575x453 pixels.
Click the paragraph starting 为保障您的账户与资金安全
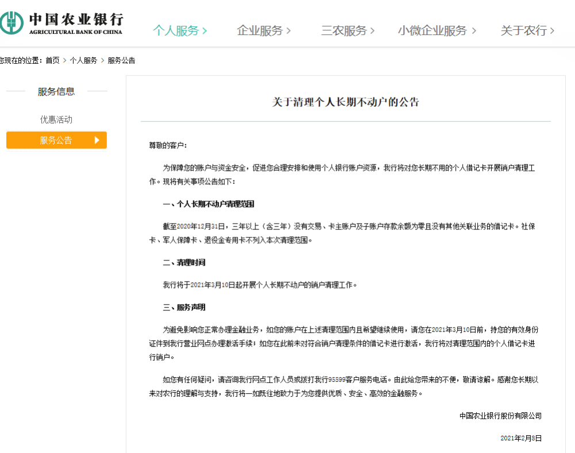342,174
